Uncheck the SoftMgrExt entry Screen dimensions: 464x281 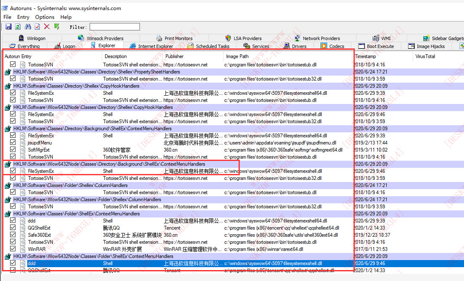pos(13,150)
